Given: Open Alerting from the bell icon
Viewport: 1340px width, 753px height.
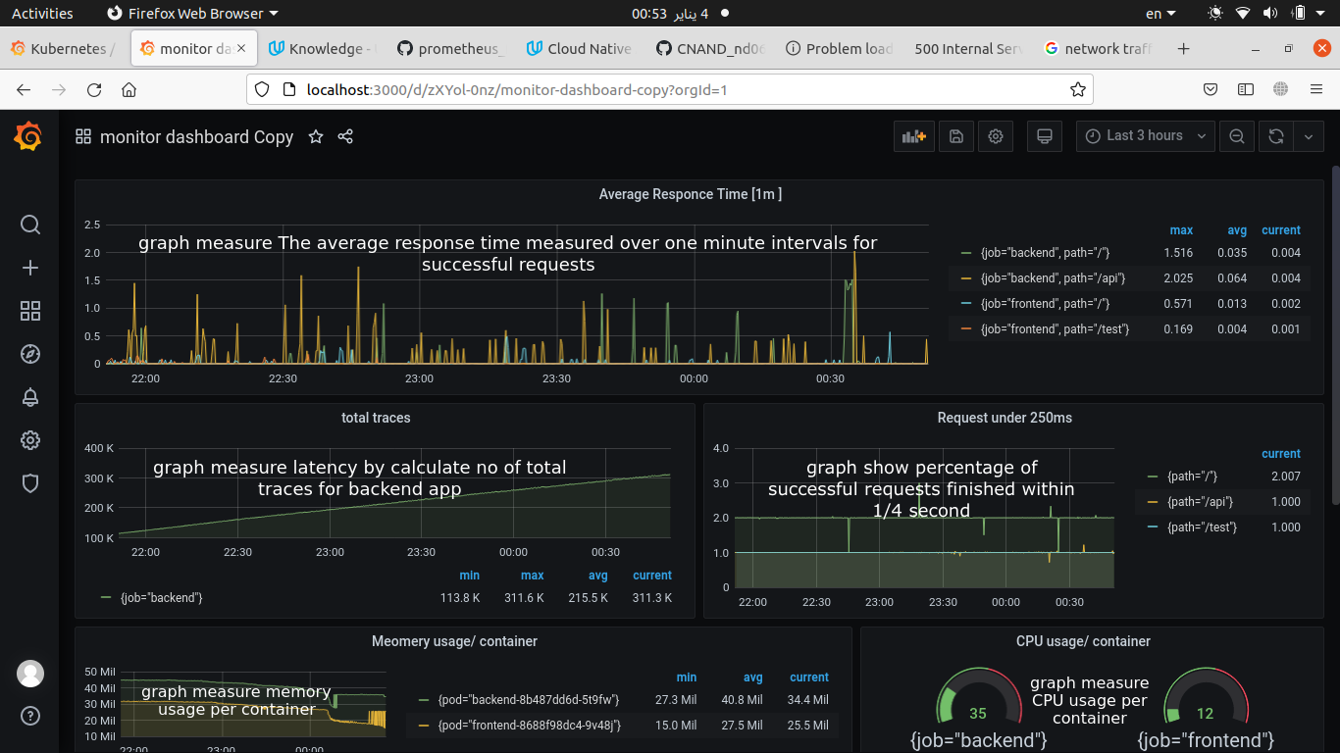Looking at the screenshot, I should pos(29,397).
